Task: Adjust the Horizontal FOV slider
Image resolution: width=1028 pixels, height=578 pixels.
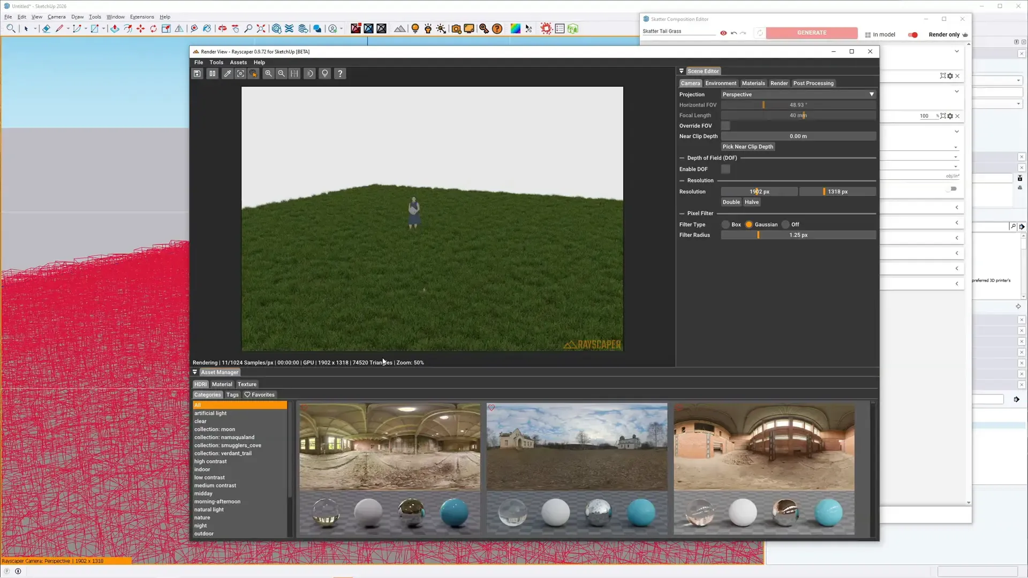Action: pyautogui.click(x=798, y=105)
